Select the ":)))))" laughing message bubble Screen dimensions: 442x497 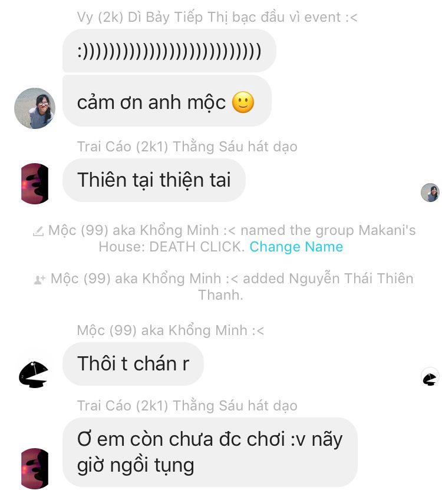tap(169, 51)
